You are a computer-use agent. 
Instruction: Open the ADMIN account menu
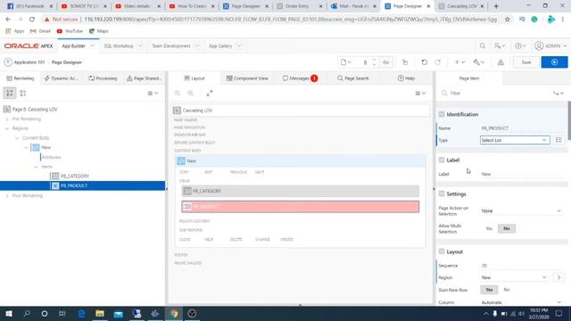pyautogui.click(x=550, y=45)
